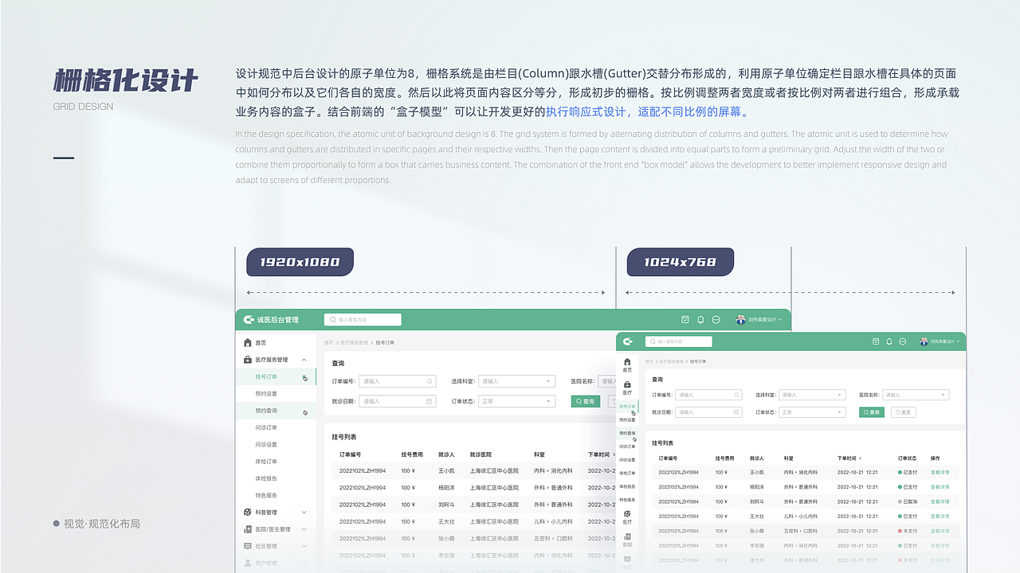The height and width of the screenshot is (573, 1020).
Task: Select 体检订单 in the narrow 1024 sidebar
Action: point(627,473)
